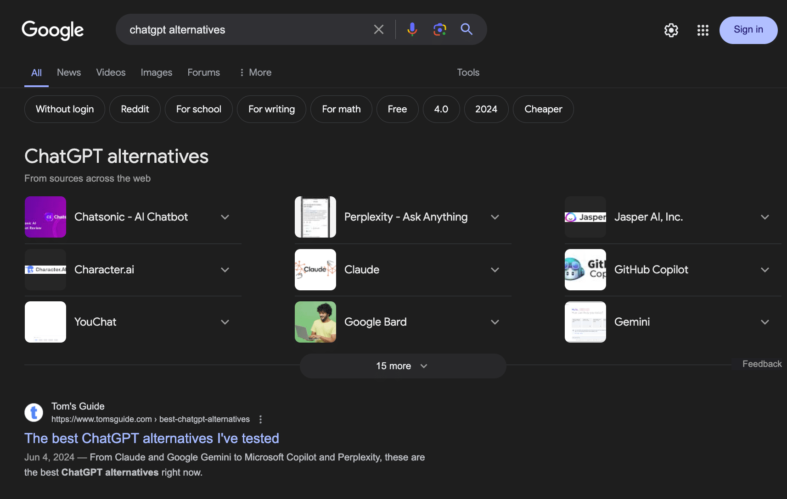Click the Claude logo thumbnail
The height and width of the screenshot is (499, 787).
(315, 270)
